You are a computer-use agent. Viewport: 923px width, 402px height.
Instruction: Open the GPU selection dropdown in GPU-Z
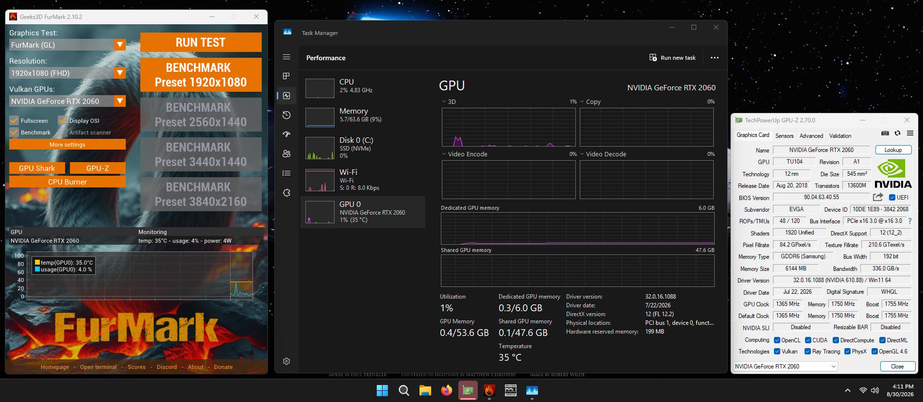click(x=785, y=367)
